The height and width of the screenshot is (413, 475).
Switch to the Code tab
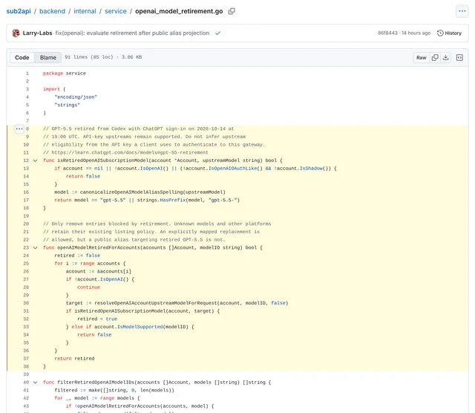point(22,57)
